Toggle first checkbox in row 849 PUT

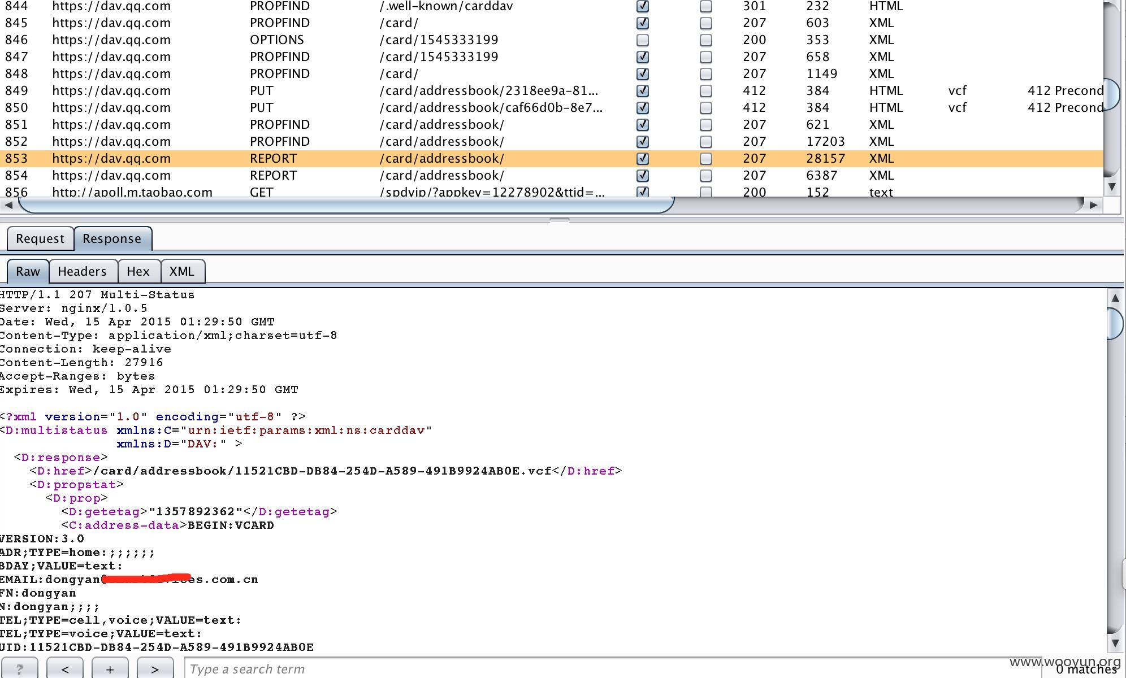643,91
